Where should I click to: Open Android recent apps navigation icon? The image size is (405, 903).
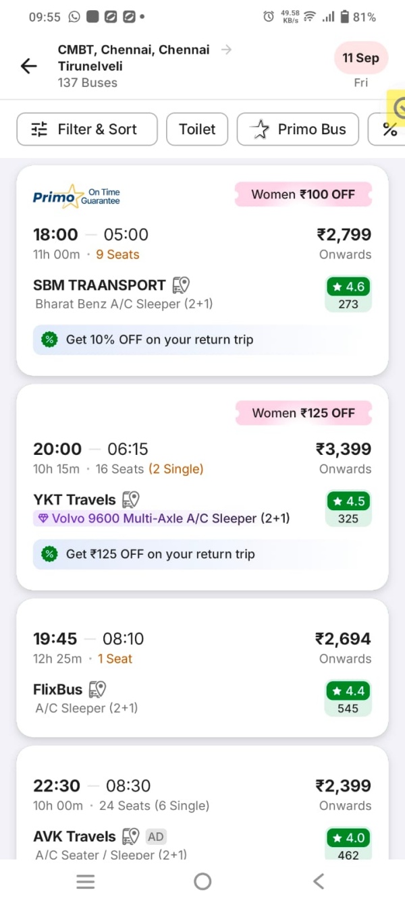coord(86,881)
